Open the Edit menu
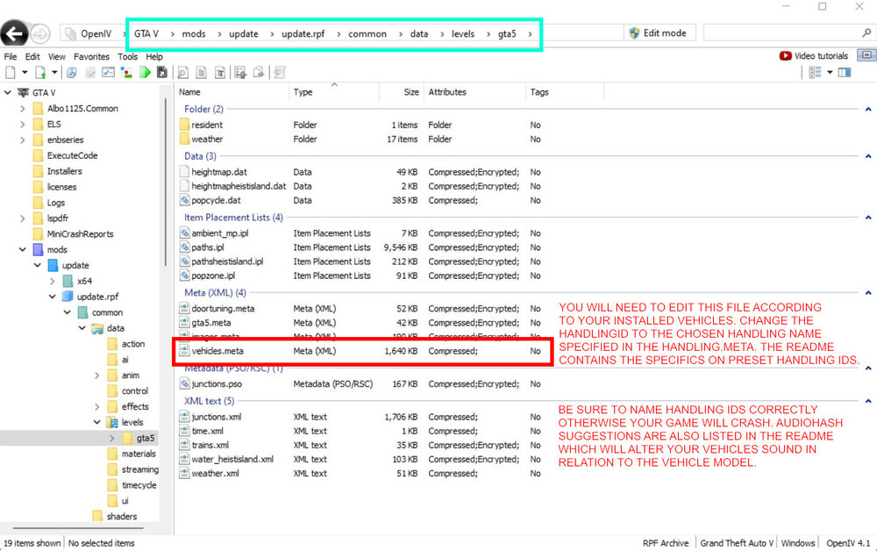Screen dimensions: 877x551 (x=32, y=56)
